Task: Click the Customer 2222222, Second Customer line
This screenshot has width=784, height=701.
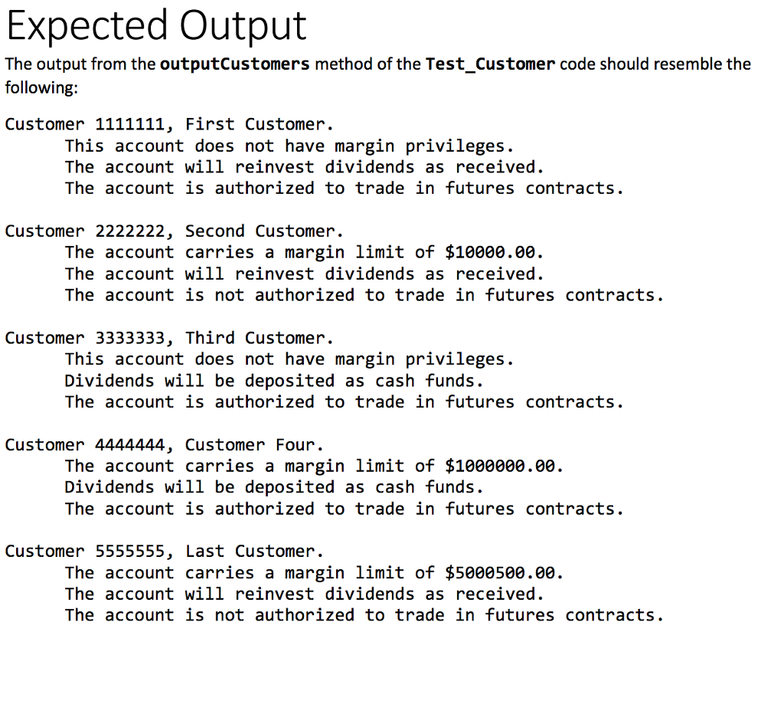Action: (174, 231)
